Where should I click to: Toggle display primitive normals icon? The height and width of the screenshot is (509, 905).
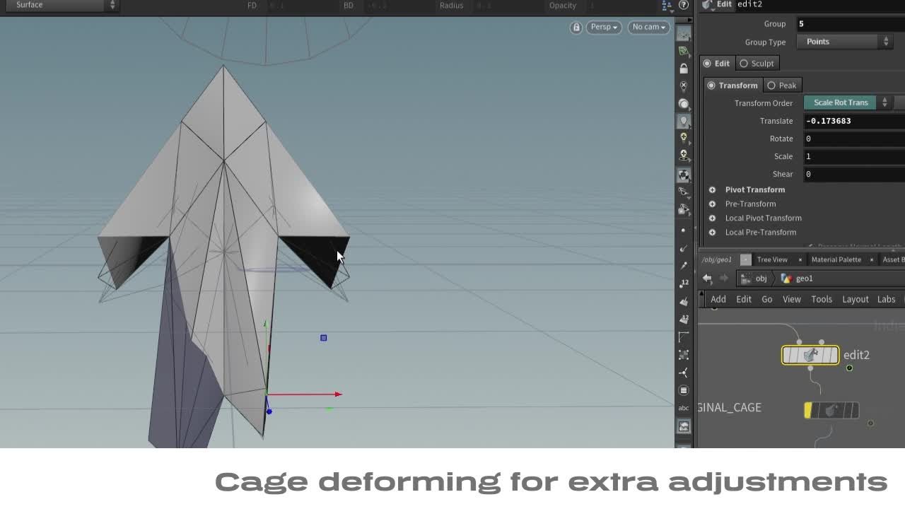[684, 301]
